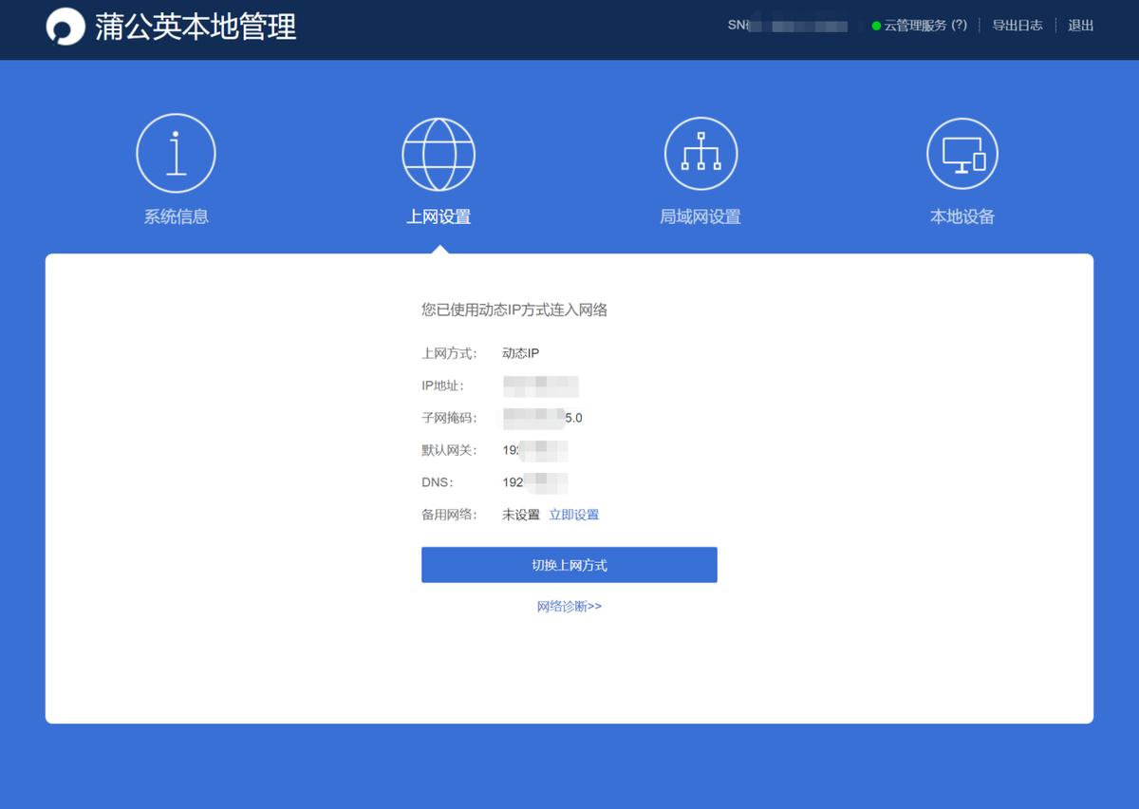
Task: Set up backup network via 立即设置
Action: point(573,514)
